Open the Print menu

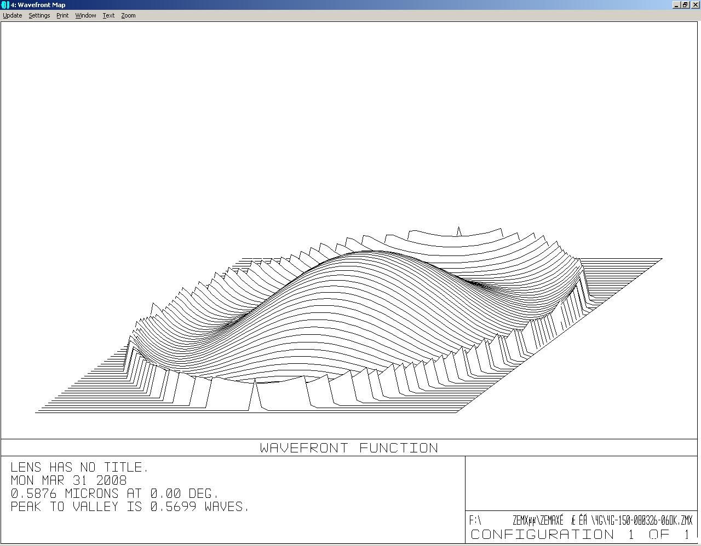tap(62, 15)
